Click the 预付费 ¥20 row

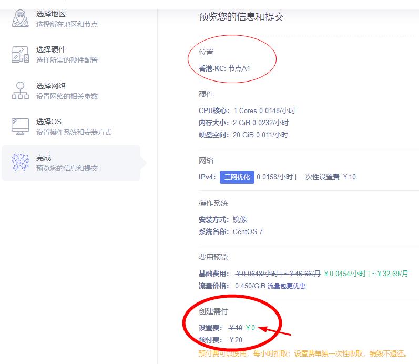point(220,340)
